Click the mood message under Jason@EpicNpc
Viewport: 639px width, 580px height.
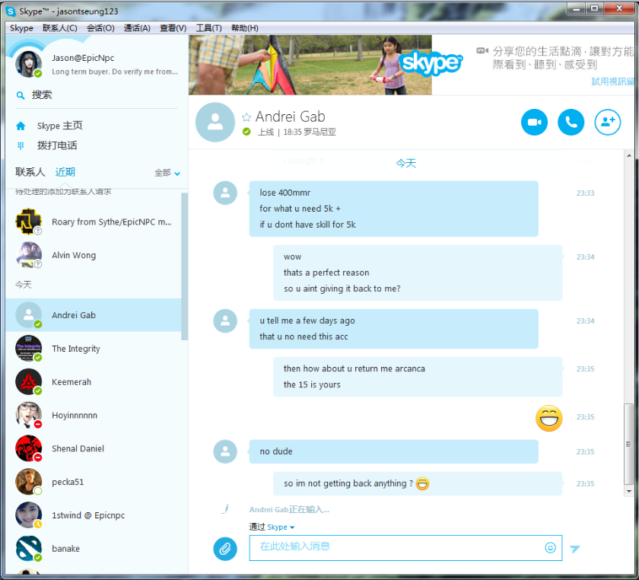pos(115,72)
